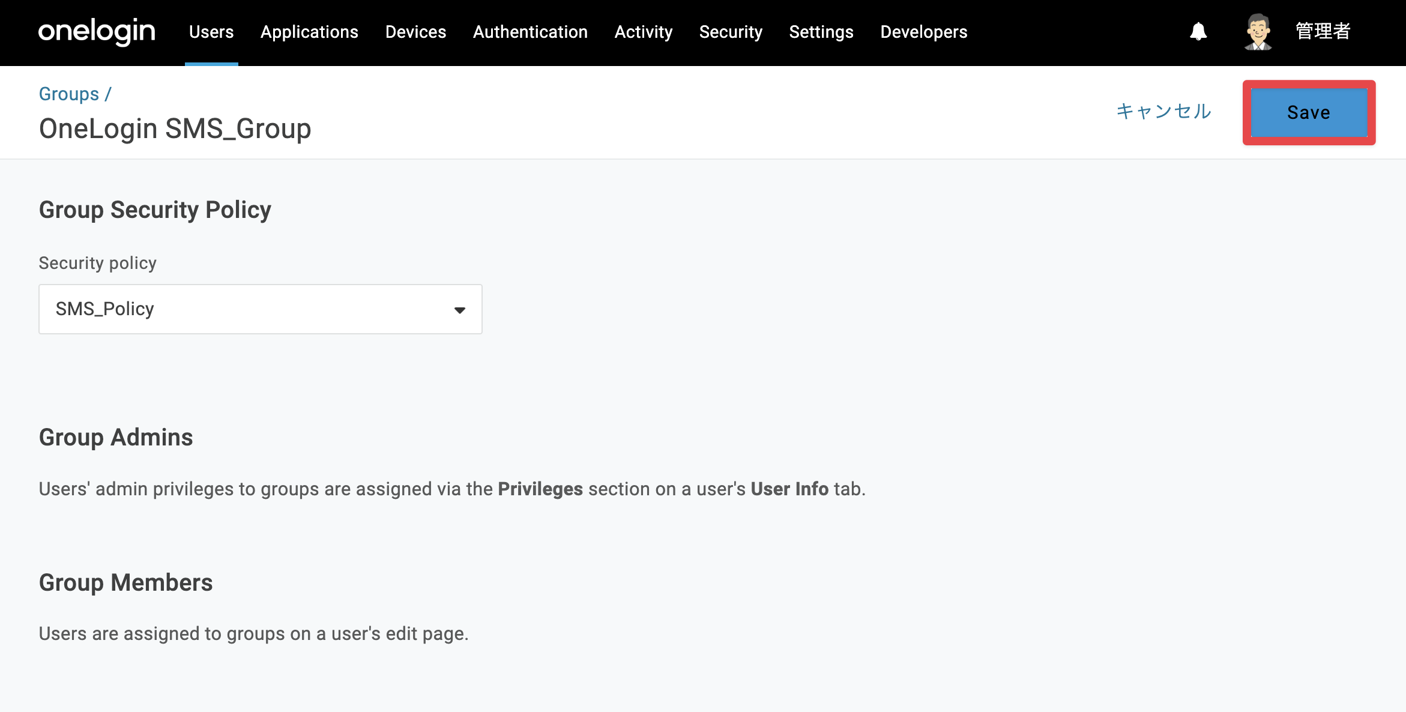
Task: Click the キャンセル cancel link
Action: click(x=1163, y=111)
